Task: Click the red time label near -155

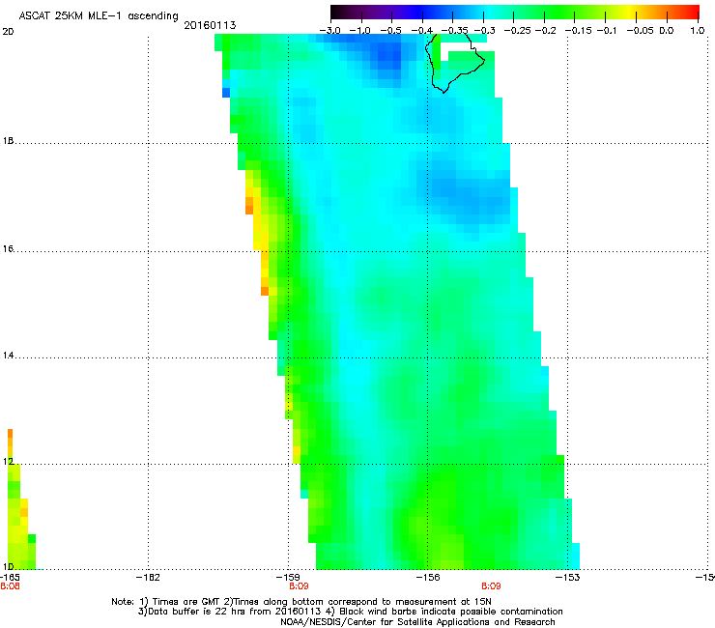Action: (x=491, y=586)
